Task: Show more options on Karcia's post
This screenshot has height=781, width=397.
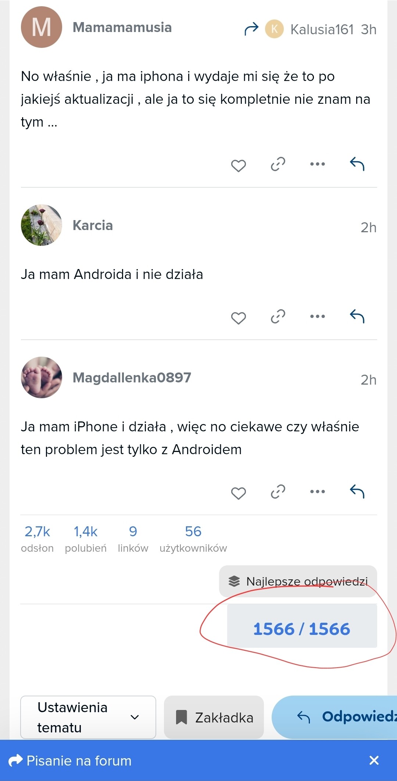Action: click(318, 317)
